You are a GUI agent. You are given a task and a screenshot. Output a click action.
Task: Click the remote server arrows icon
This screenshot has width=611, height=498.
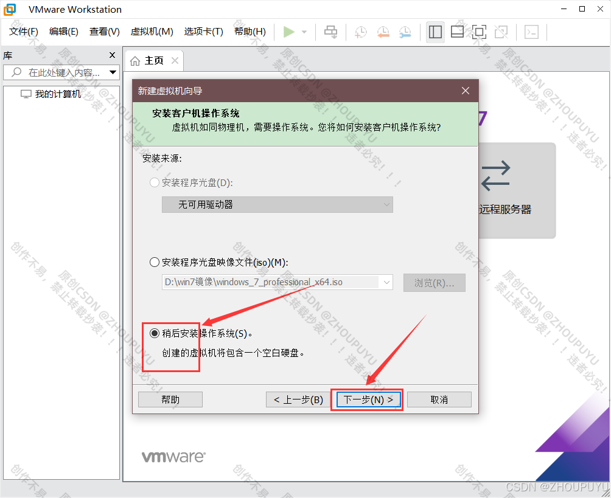[495, 176]
